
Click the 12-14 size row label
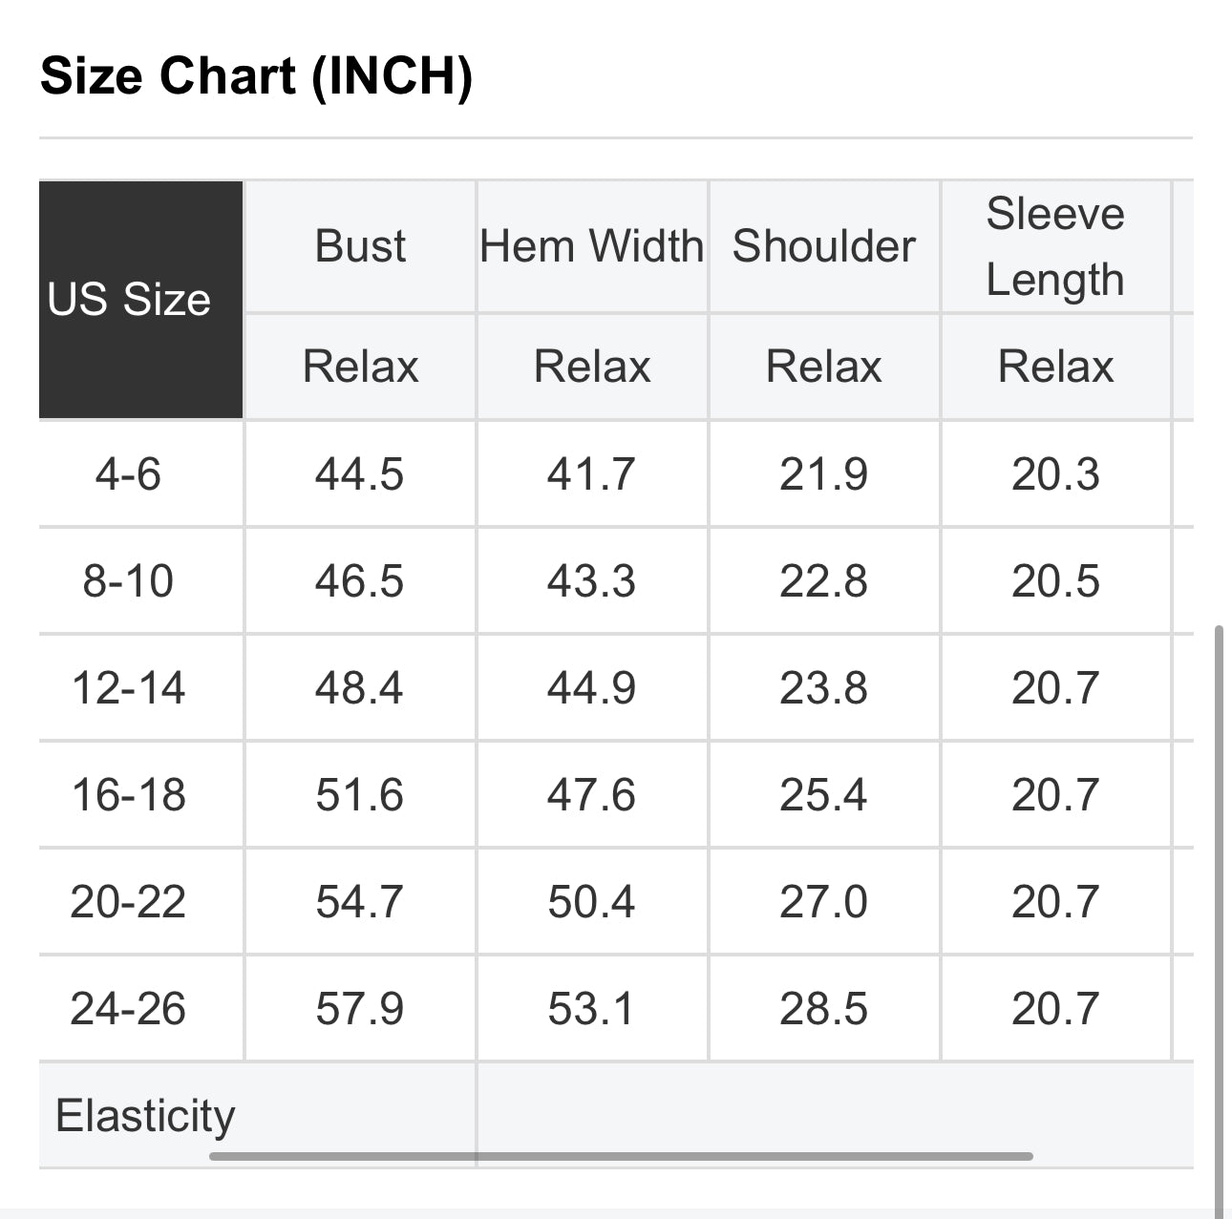[x=128, y=688]
